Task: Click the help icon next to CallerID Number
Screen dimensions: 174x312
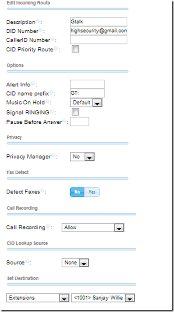Action: point(53,39)
